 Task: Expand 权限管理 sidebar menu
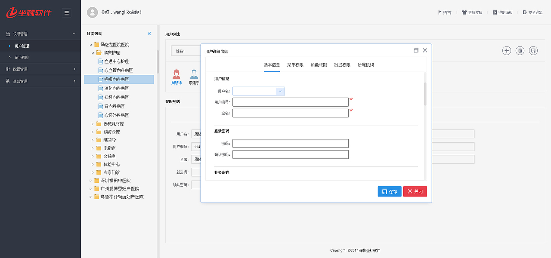[x=40, y=34]
